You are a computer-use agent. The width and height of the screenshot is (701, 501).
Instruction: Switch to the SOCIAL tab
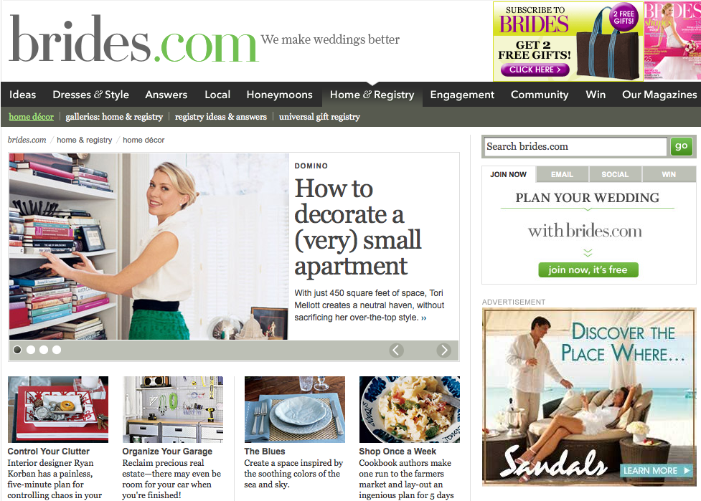(615, 174)
